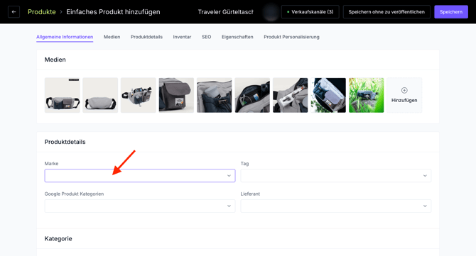Click the Einfaches Produkt hinzufügen title
The height and width of the screenshot is (256, 476).
coord(113,12)
